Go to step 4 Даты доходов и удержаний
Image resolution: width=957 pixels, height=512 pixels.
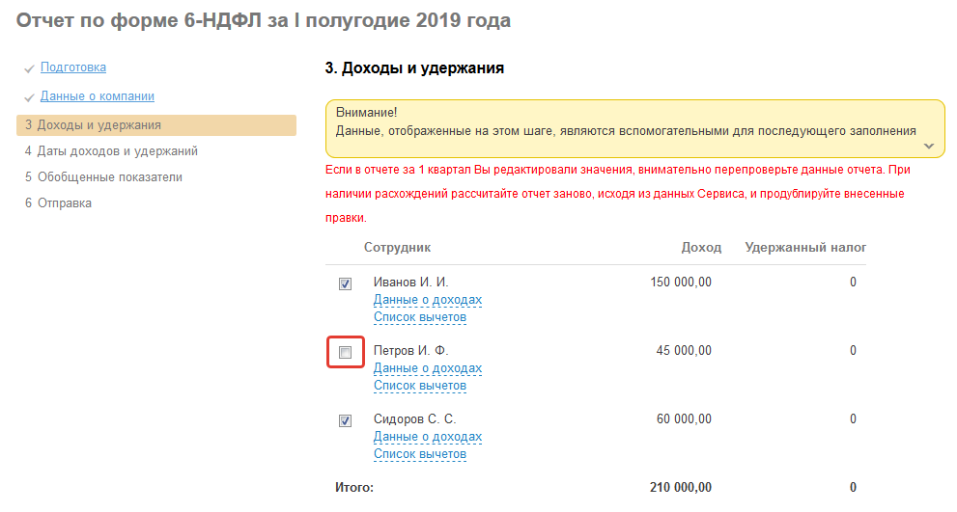pyautogui.click(x=111, y=151)
